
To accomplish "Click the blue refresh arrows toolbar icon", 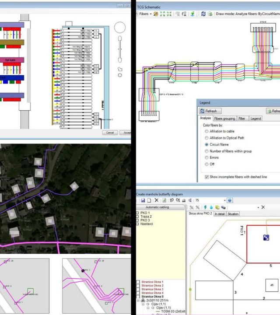I will [203, 14].
